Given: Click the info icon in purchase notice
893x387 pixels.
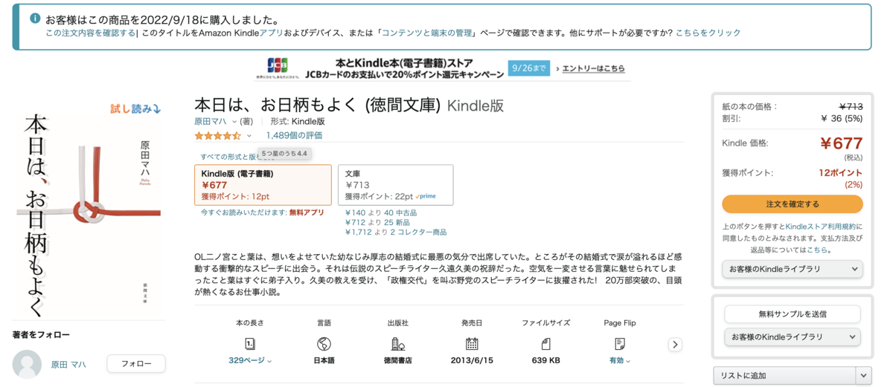Looking at the screenshot, I should 35,19.
